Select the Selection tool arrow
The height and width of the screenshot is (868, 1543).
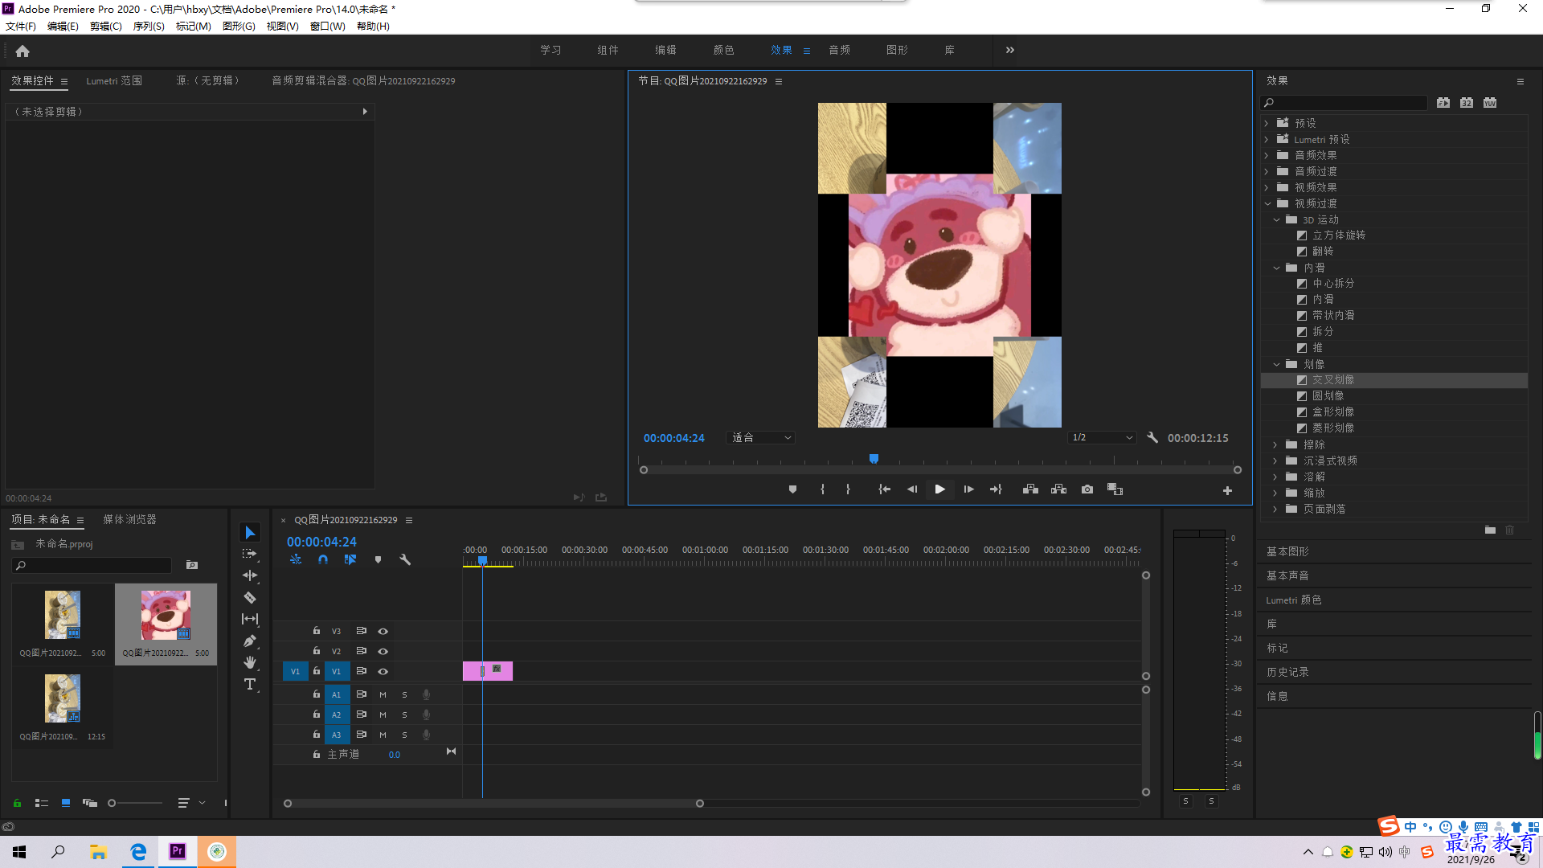250,533
